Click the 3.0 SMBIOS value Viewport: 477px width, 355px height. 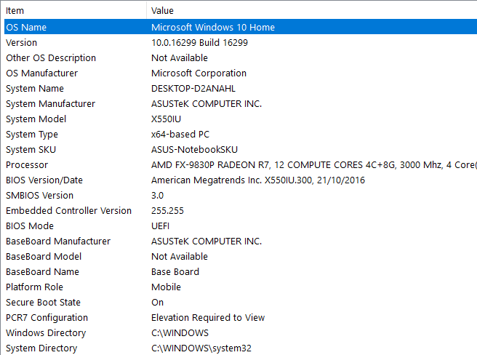(158, 196)
